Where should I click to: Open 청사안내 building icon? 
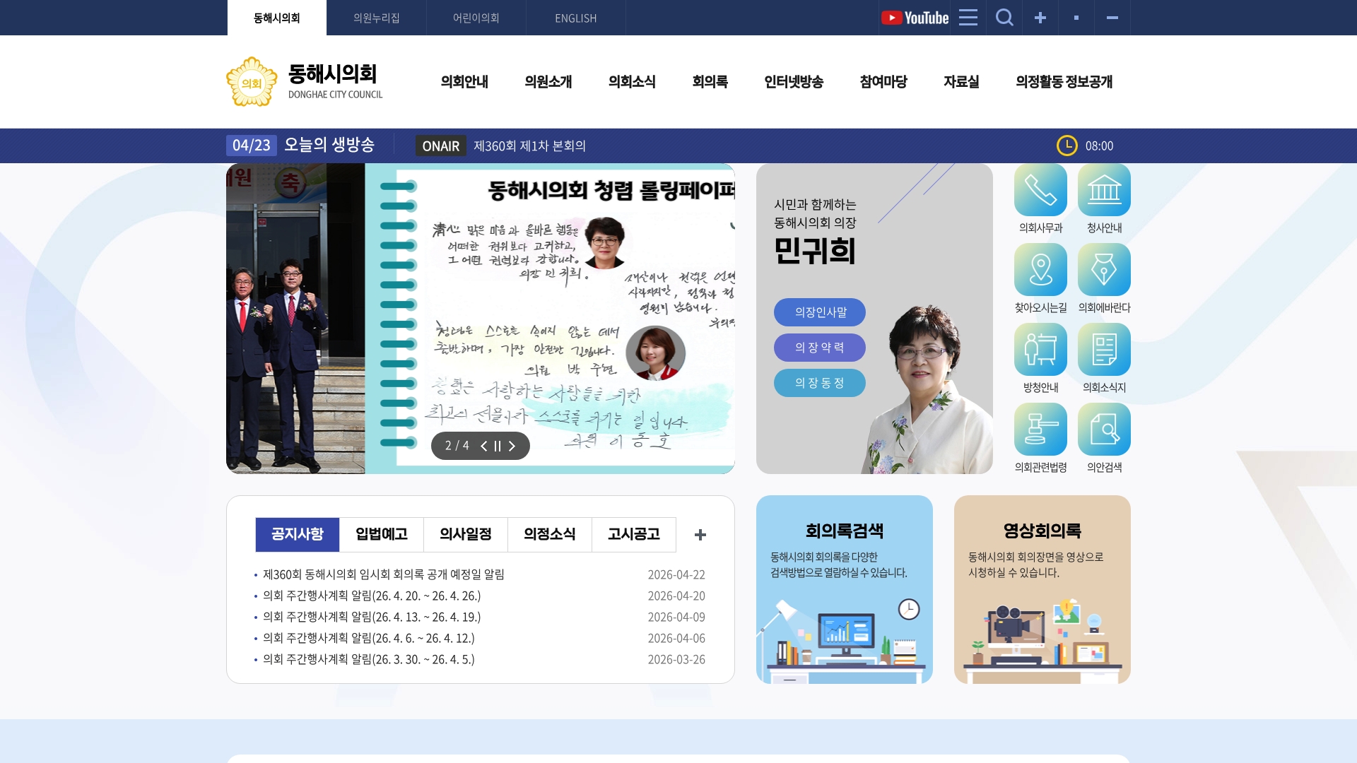coord(1104,190)
